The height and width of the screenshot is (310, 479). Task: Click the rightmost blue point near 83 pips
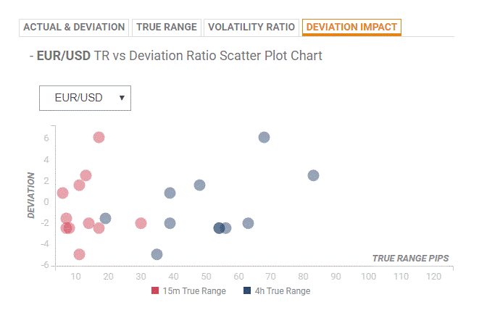(x=313, y=175)
